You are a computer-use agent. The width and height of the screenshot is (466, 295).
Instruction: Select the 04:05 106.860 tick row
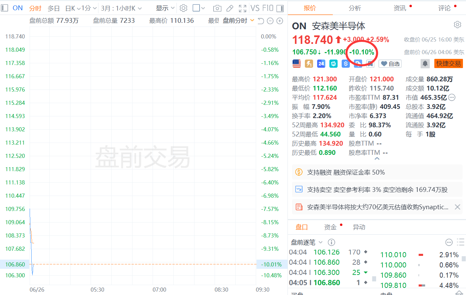[x=329, y=282]
